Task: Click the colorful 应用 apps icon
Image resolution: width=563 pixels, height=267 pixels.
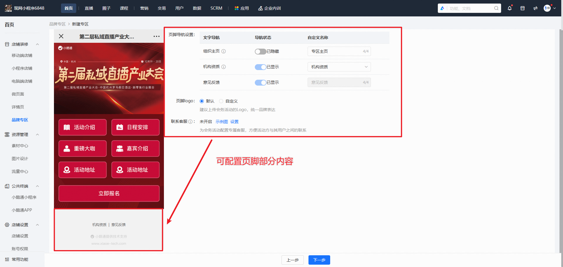Action: point(237,8)
